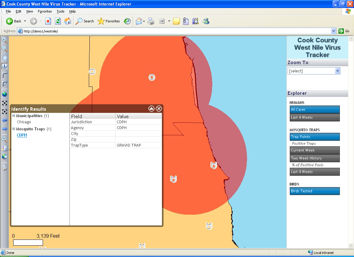Collapse the Mosquito Traps tree node
354x257 pixels.
pos(14,129)
